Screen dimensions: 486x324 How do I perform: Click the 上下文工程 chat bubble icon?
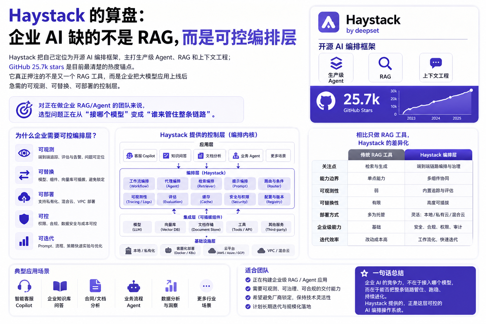(x=436, y=63)
